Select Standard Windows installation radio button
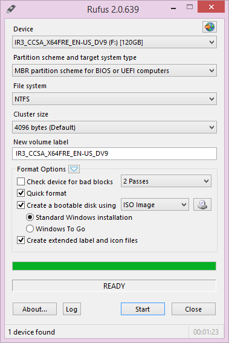 (30, 217)
